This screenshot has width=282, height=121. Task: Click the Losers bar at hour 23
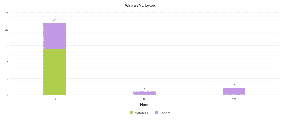click(234, 91)
